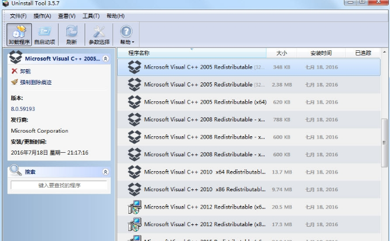
Task: Sort by the 大小 size column header
Action: coord(282,53)
